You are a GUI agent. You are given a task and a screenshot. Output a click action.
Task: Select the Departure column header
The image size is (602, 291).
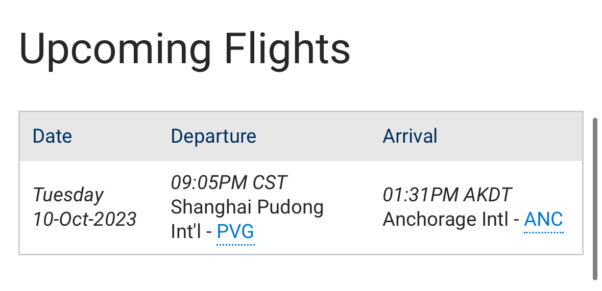point(213,137)
